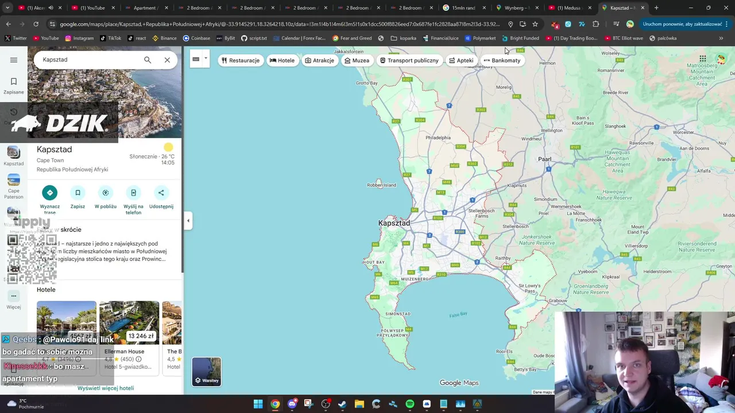Filter map by Transport publiczny
The height and width of the screenshot is (413, 735).
(409, 60)
